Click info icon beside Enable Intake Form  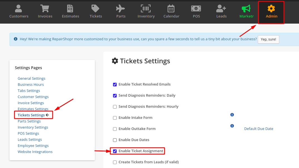point(232,115)
